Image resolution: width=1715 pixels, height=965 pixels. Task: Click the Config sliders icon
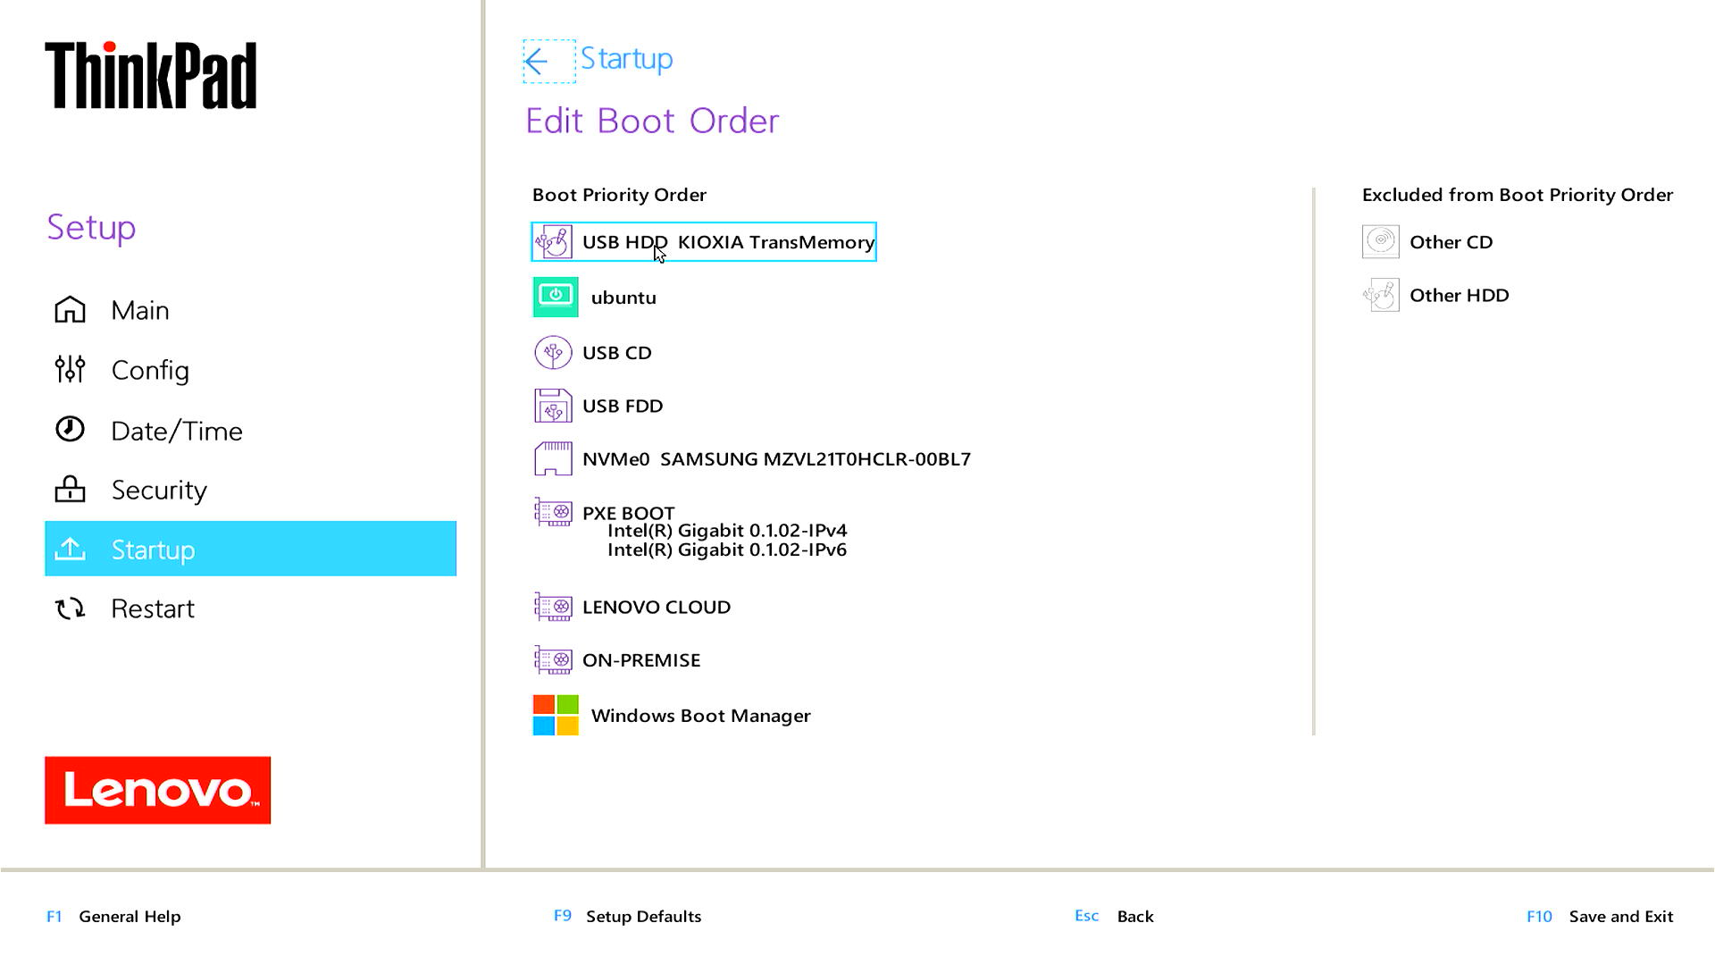[70, 369]
